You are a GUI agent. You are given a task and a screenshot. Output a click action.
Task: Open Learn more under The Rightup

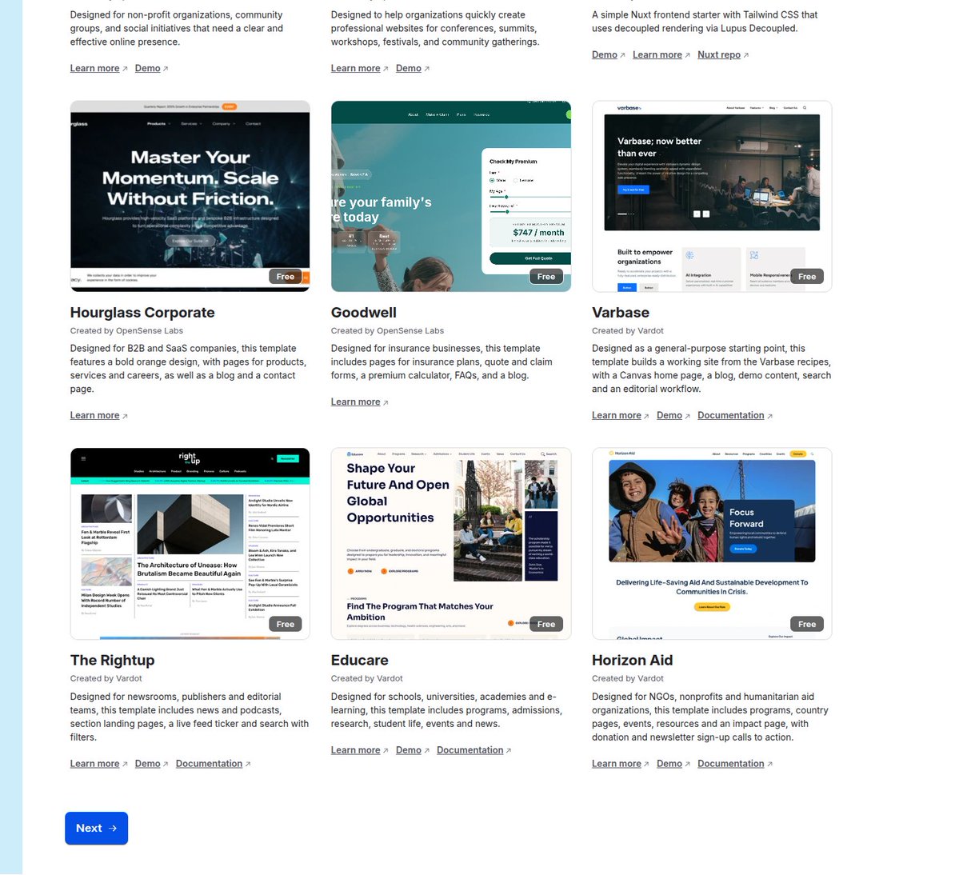tap(95, 764)
